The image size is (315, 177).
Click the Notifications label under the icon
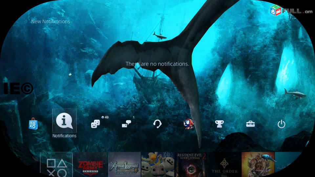(x=64, y=136)
